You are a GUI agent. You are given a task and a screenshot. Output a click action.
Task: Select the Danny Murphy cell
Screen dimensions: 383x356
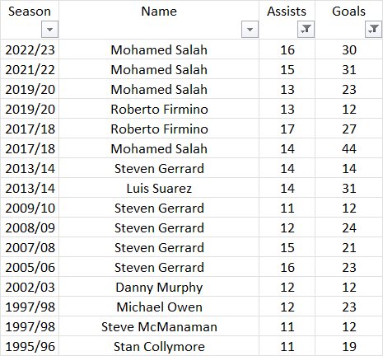click(x=159, y=287)
